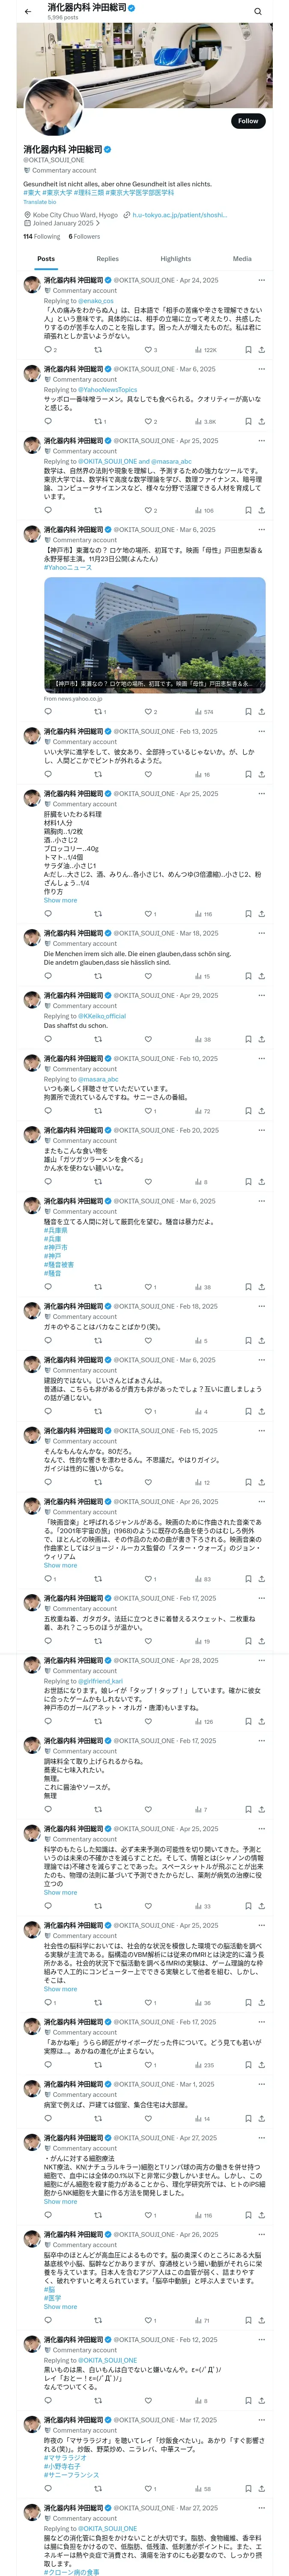Repost the サッポロ一番 ramen post

(98, 421)
